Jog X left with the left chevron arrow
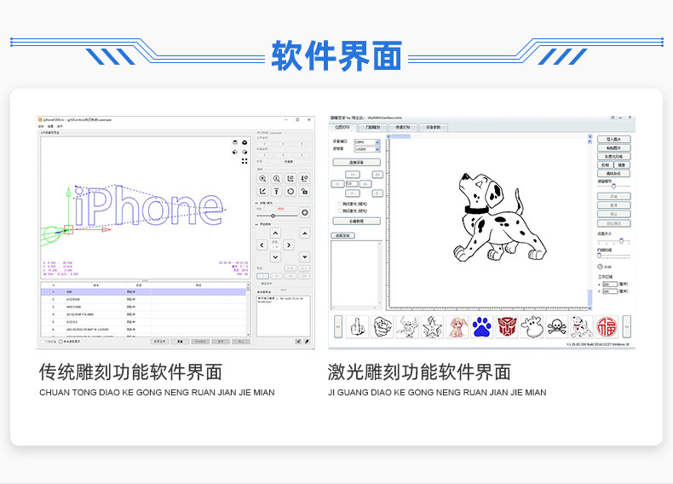 point(262,245)
